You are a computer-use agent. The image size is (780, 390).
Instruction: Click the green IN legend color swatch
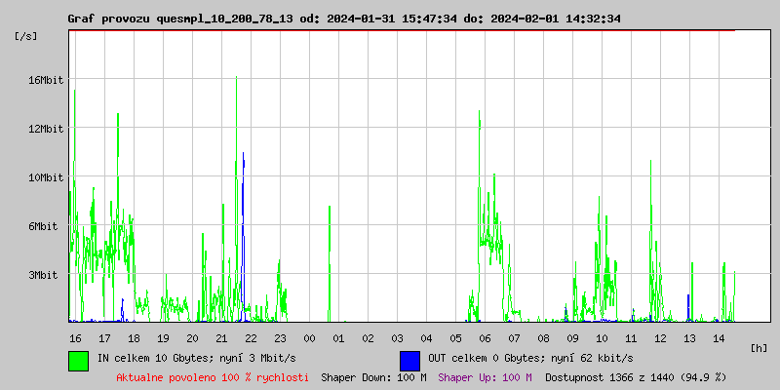(78, 360)
